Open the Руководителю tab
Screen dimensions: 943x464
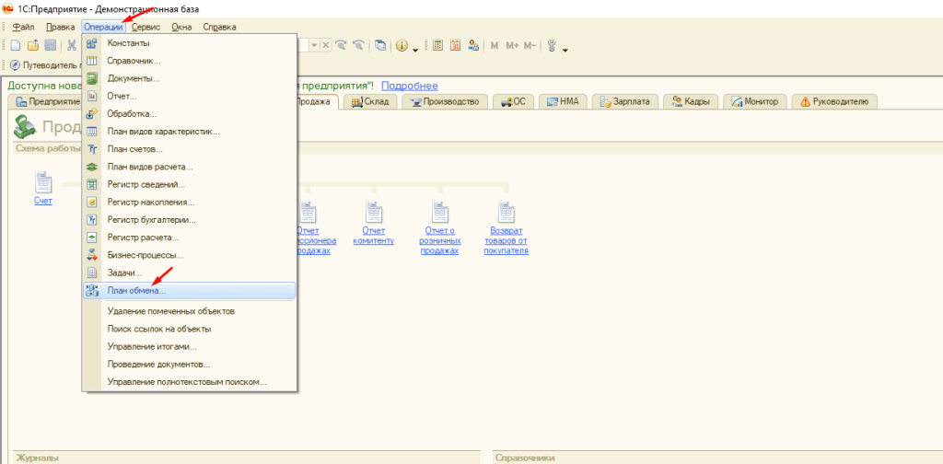point(836,101)
